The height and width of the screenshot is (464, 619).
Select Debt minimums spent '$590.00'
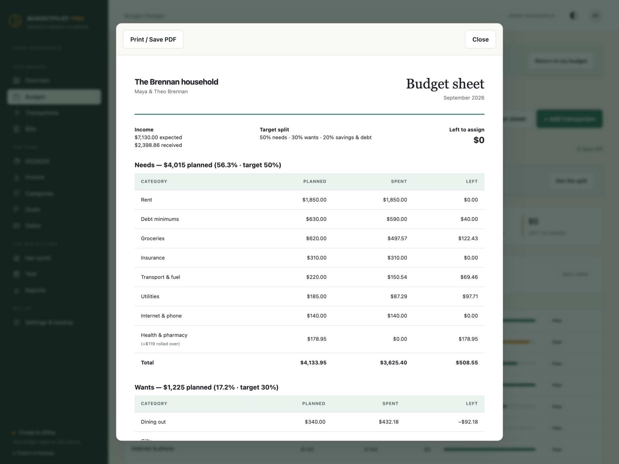tap(397, 219)
